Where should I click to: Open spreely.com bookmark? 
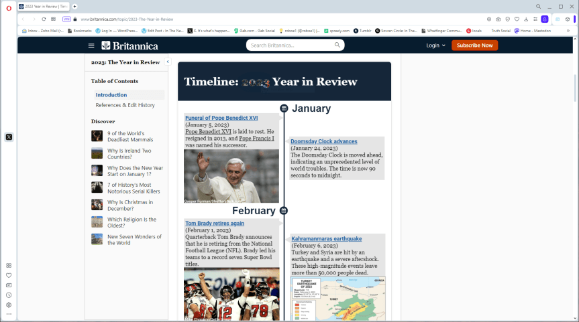pos(336,31)
